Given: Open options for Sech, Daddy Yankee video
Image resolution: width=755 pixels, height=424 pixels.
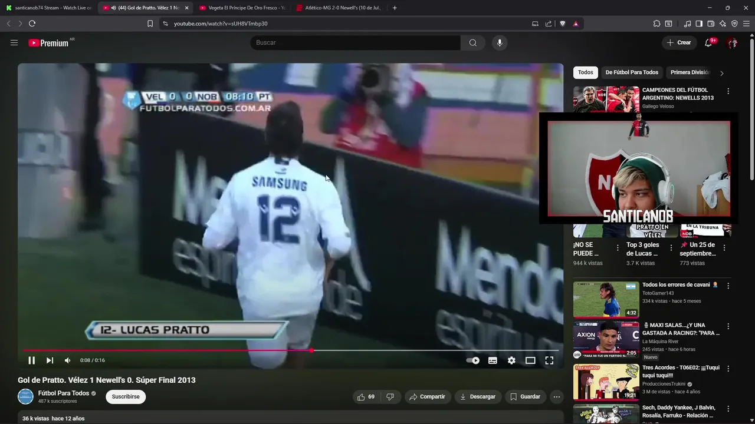Looking at the screenshot, I should click(x=728, y=409).
